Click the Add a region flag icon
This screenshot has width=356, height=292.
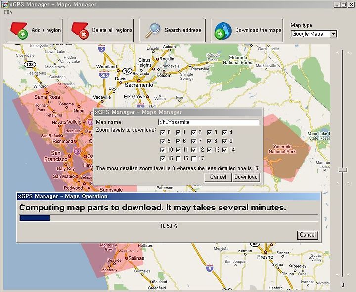pos(19,31)
